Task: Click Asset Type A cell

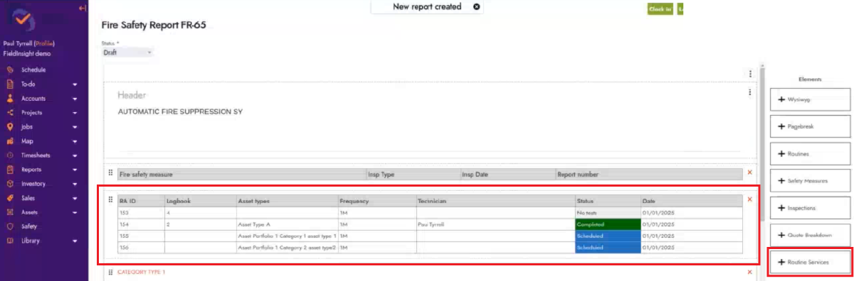Action: point(287,224)
